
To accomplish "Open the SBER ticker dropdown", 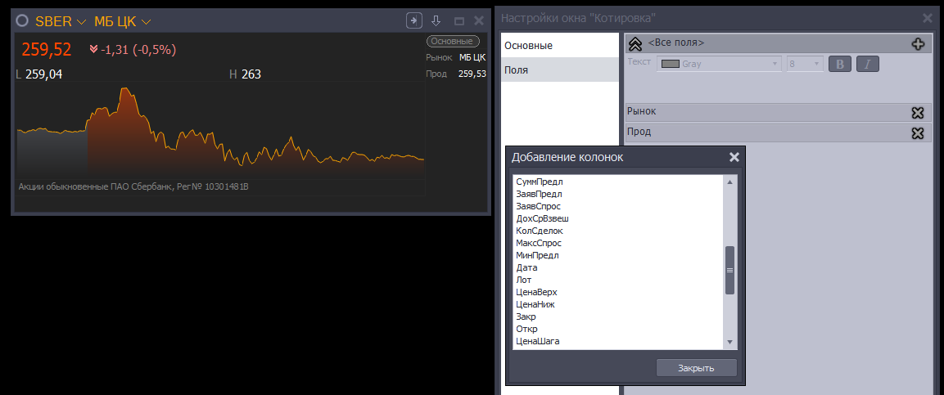I will (61, 21).
